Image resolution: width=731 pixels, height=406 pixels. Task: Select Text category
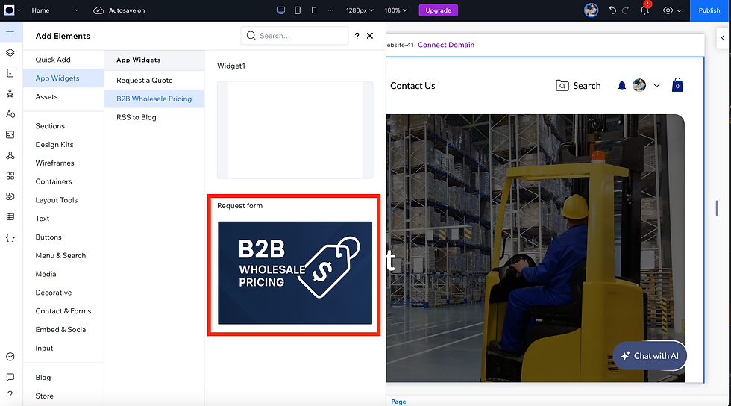[x=63, y=219]
